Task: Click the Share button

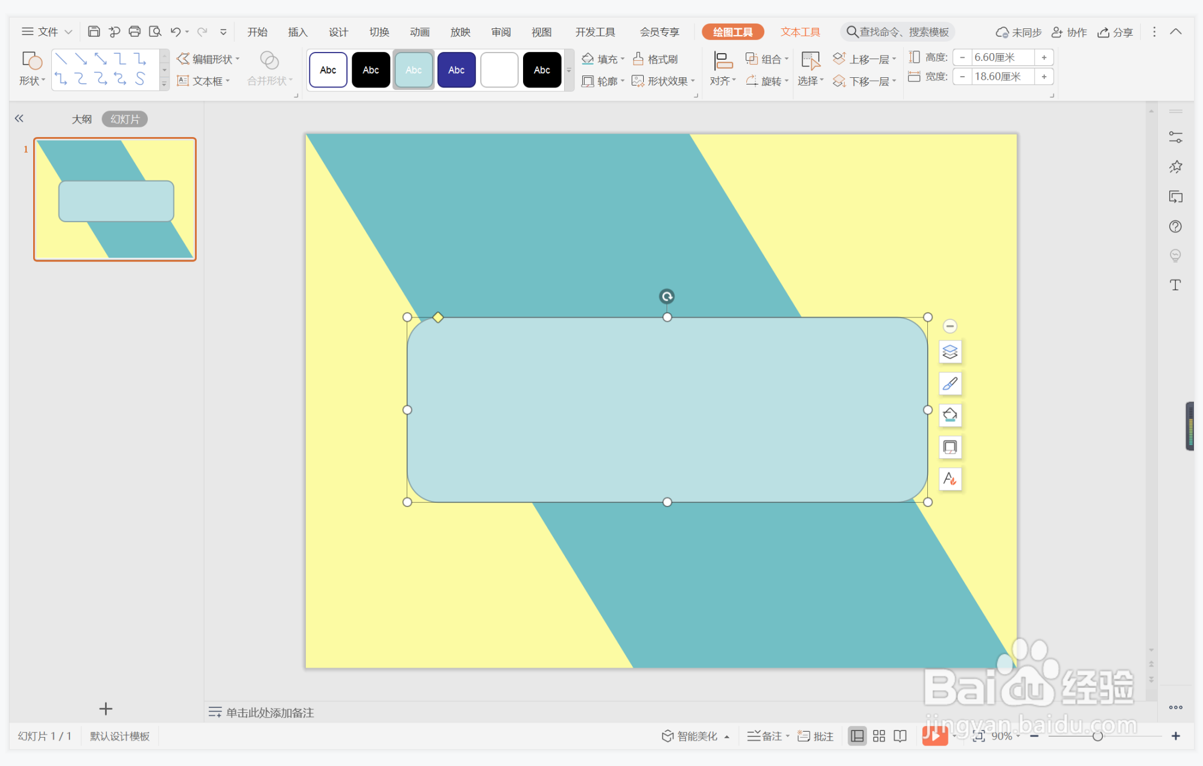Action: (1115, 32)
